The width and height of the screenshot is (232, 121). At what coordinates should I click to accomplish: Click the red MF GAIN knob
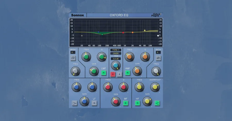[x=116, y=101]
